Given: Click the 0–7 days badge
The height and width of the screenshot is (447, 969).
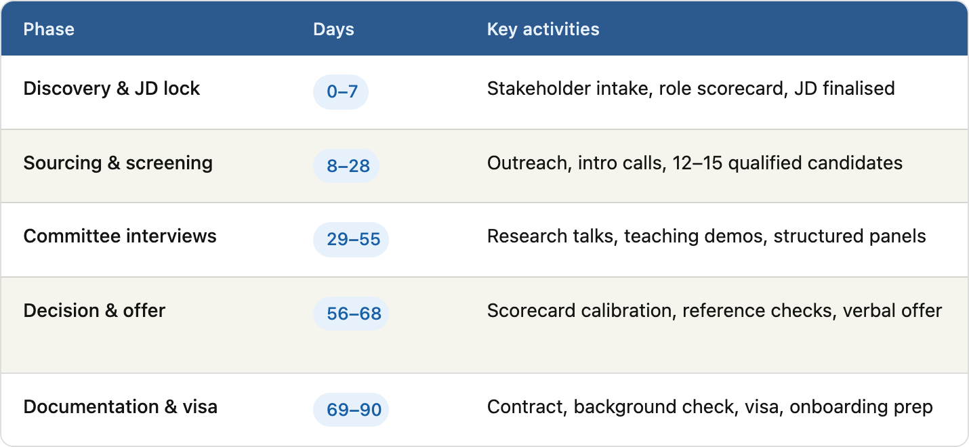Looking at the screenshot, I should pyautogui.click(x=341, y=92).
